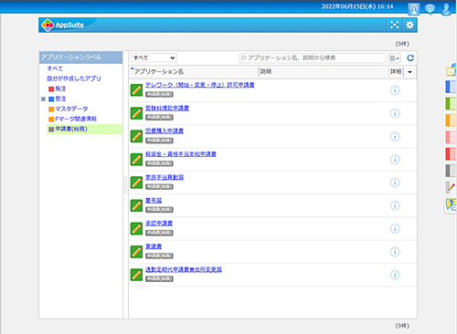
Task: Open the 受験料補助申請書 app link
Action: tap(167, 108)
